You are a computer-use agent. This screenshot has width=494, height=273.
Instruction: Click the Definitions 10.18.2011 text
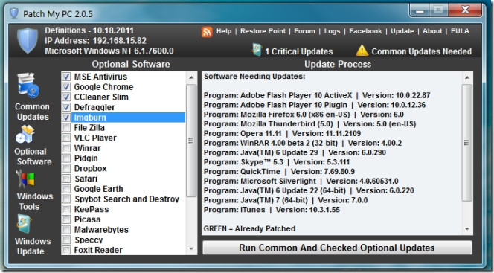click(x=89, y=30)
